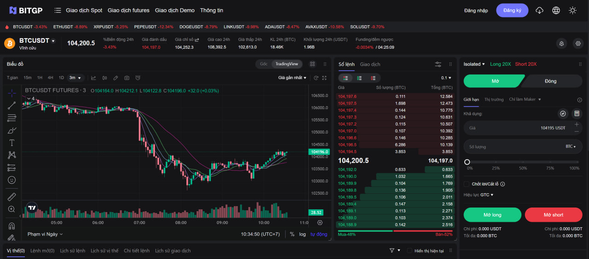Show only buy orders in the order book

(359, 78)
